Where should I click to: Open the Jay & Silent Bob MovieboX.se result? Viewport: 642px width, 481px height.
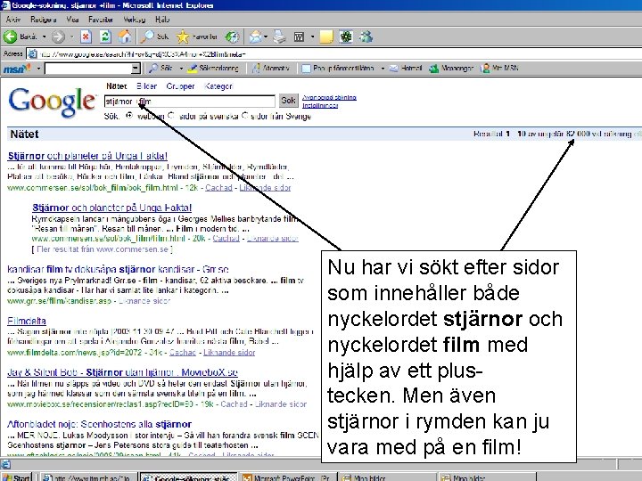coord(122,372)
